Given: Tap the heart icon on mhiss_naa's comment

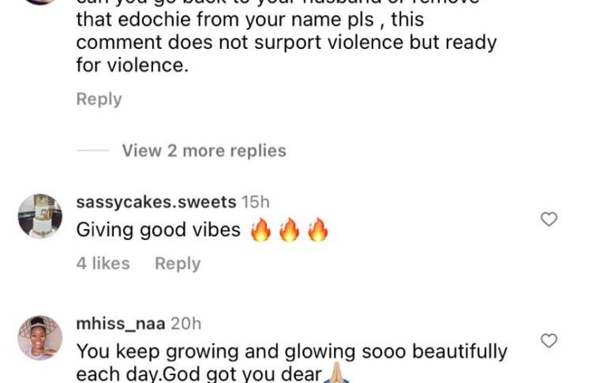Looking at the screenshot, I should (x=549, y=340).
